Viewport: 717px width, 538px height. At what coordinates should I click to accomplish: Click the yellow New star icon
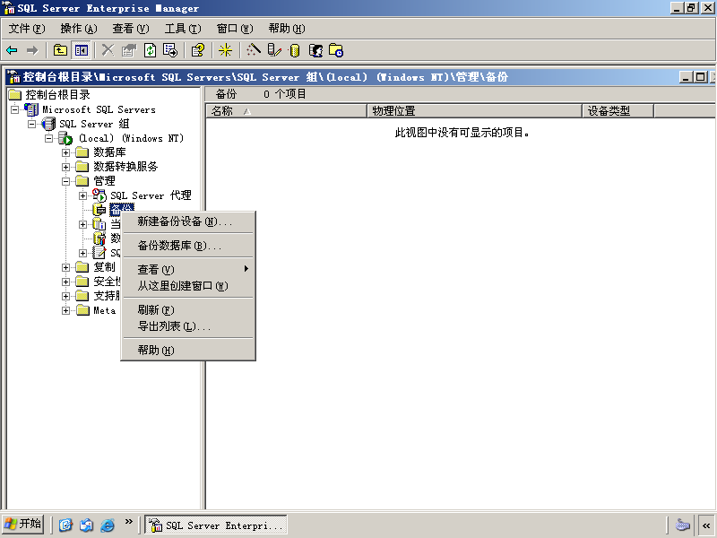point(225,50)
